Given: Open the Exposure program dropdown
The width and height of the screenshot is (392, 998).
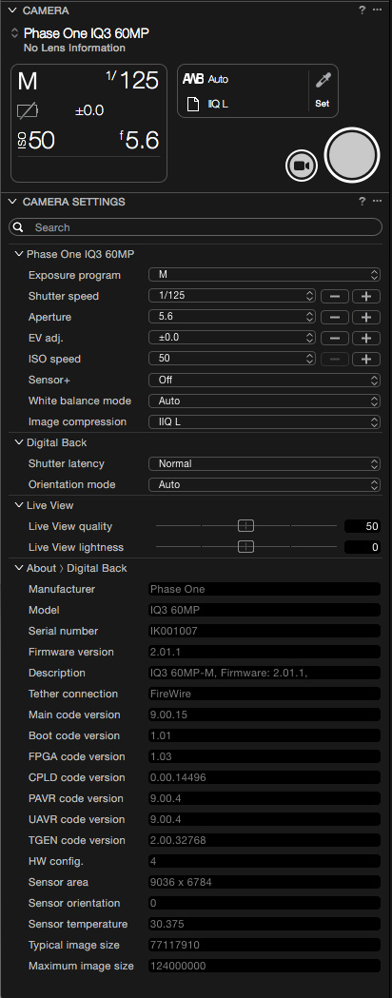Looking at the screenshot, I should tap(265, 274).
